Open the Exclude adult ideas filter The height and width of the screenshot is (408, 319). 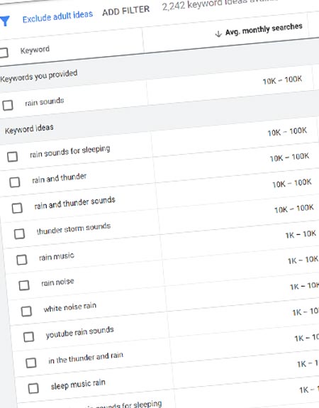click(57, 17)
